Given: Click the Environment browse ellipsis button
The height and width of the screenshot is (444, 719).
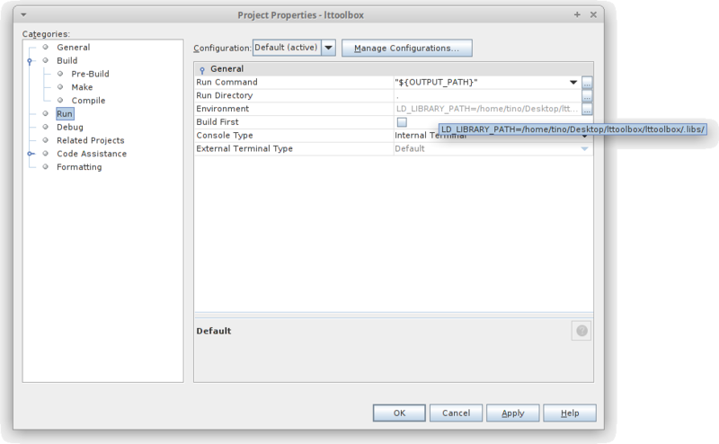Looking at the screenshot, I should 587,109.
